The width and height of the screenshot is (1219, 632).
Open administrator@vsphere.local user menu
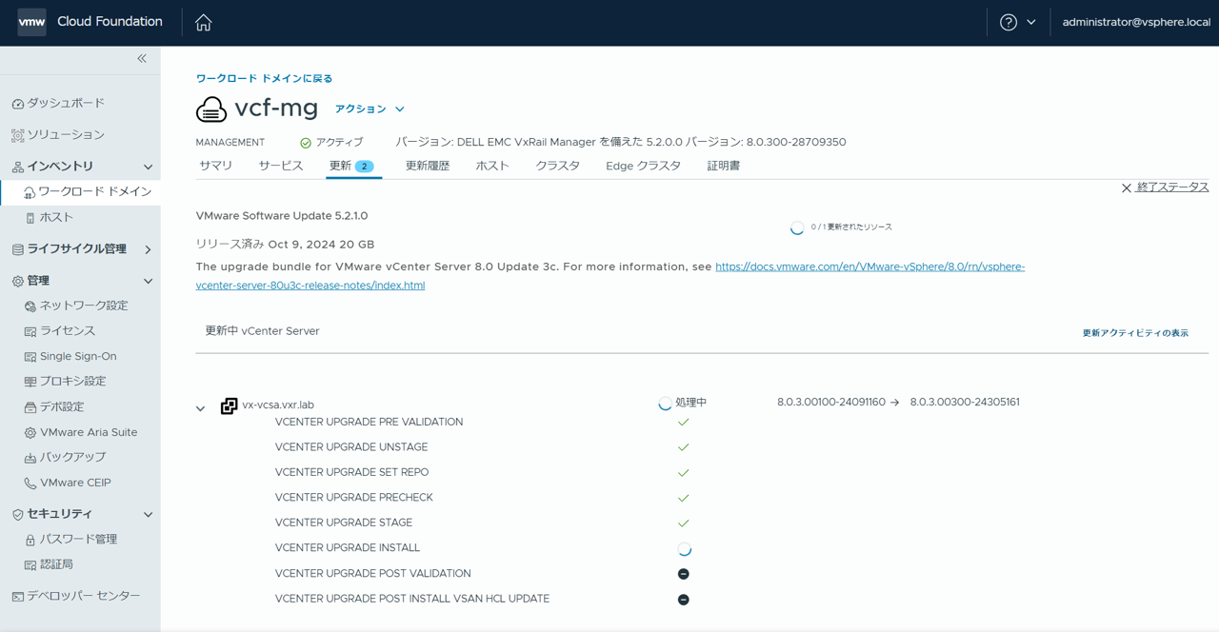click(1135, 22)
